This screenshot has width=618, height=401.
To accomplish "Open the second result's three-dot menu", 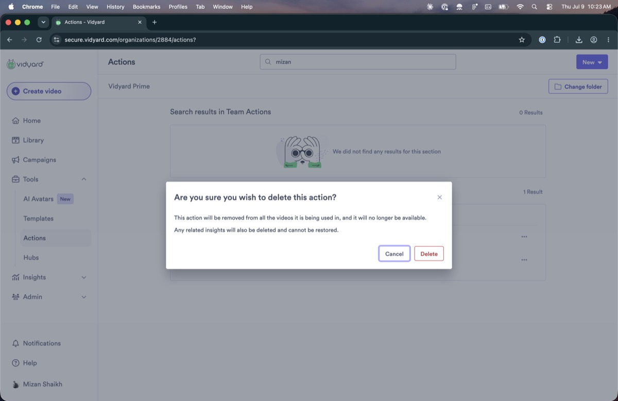I will tap(524, 260).
